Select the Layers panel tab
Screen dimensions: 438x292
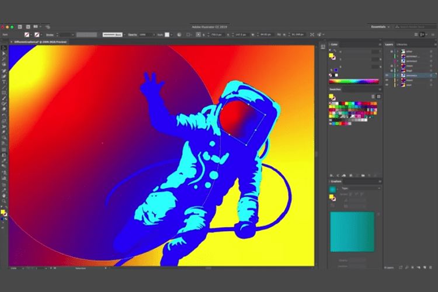click(389, 44)
